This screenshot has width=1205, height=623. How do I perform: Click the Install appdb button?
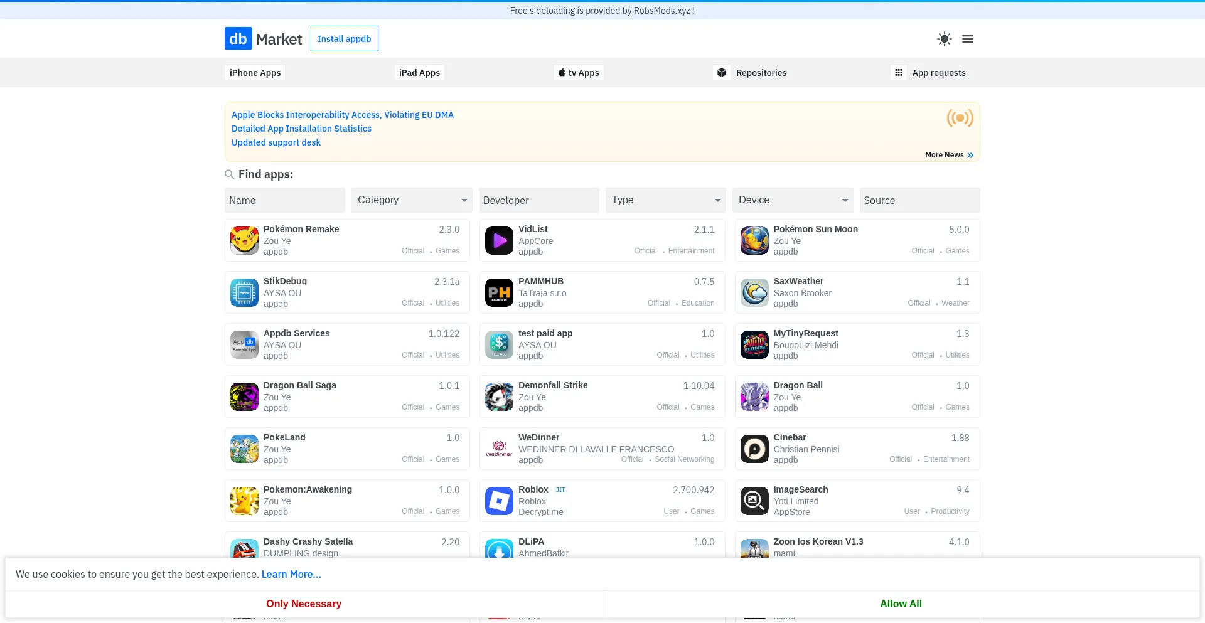pyautogui.click(x=344, y=39)
